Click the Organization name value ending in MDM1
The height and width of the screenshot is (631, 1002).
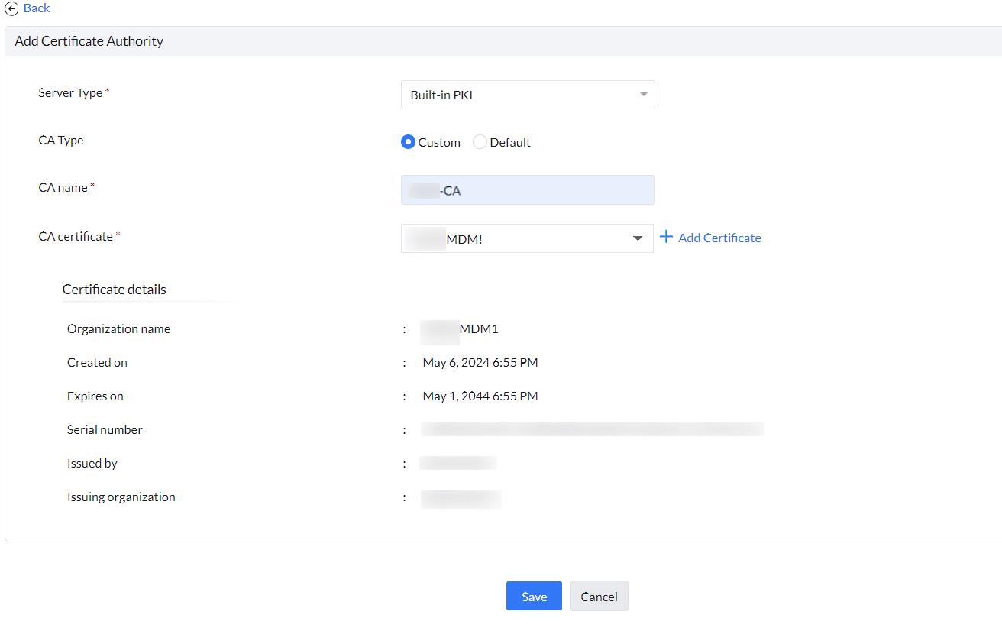point(461,329)
